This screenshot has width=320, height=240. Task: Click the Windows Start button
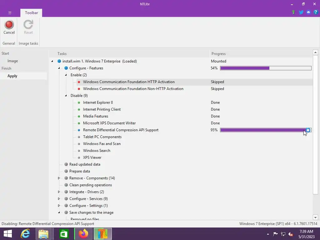coord(8,234)
